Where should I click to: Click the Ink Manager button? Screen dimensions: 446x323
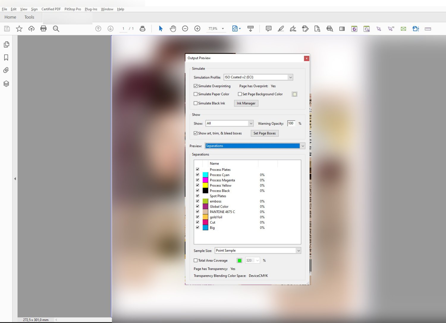(x=246, y=103)
